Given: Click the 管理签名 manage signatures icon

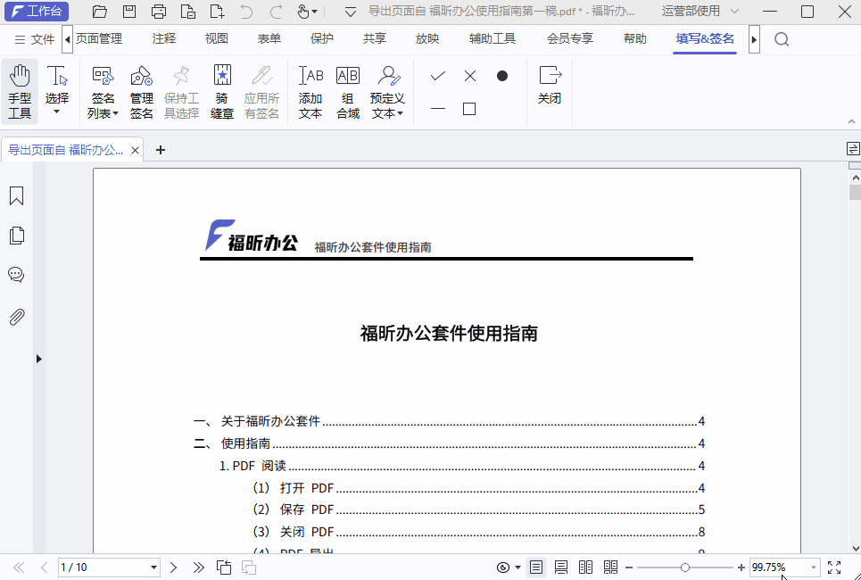Looking at the screenshot, I should click(x=141, y=89).
